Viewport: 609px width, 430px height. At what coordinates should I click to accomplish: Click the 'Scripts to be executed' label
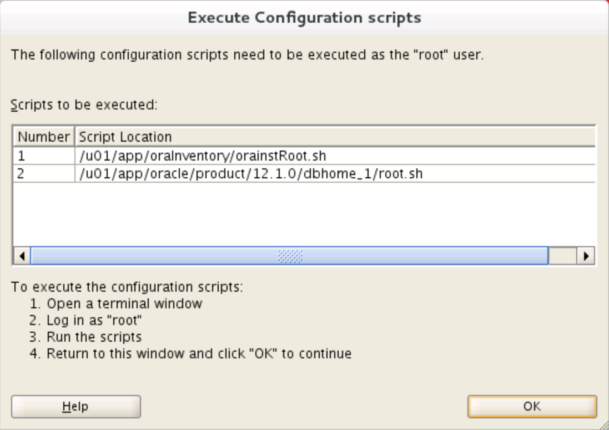[x=84, y=105]
